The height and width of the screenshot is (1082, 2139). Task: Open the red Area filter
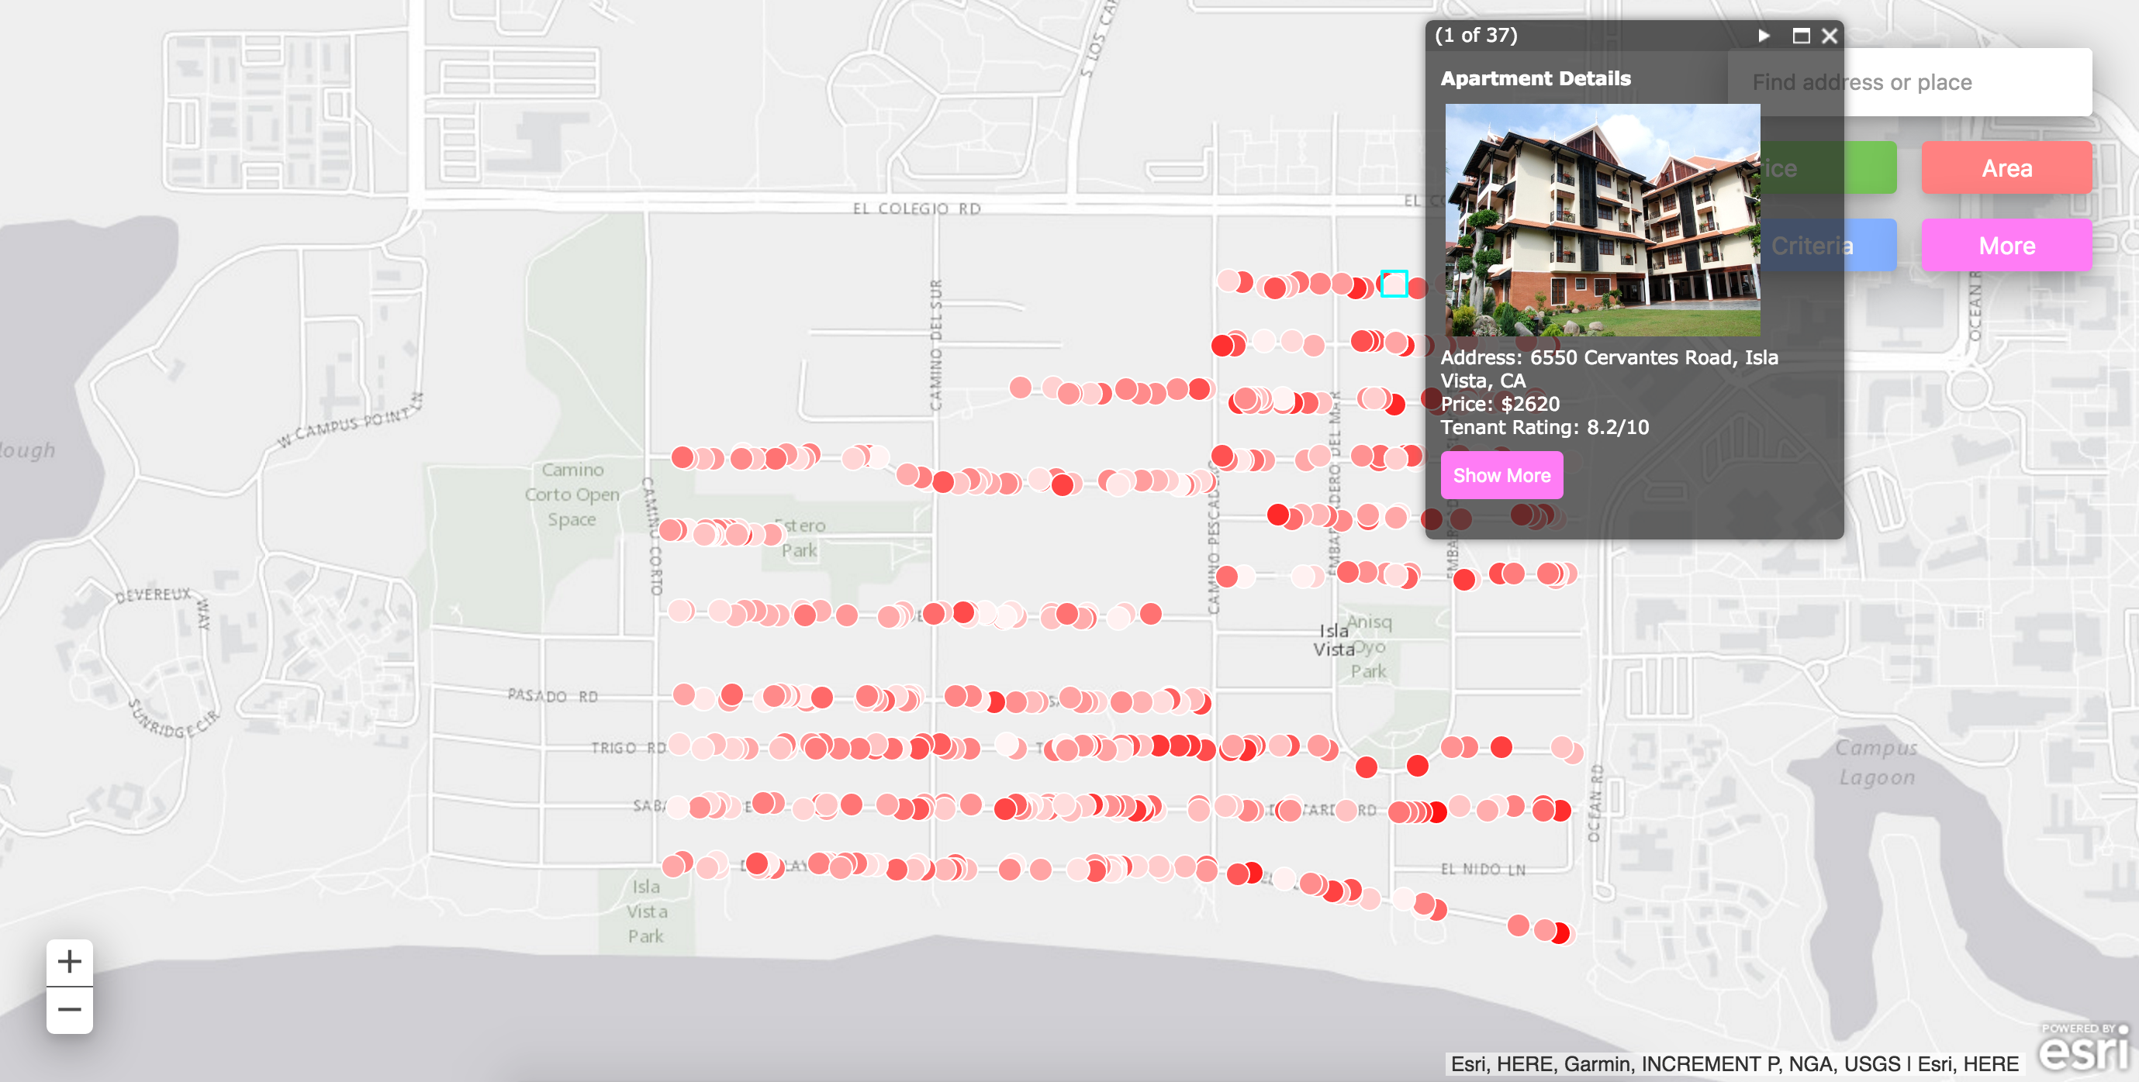2006,168
